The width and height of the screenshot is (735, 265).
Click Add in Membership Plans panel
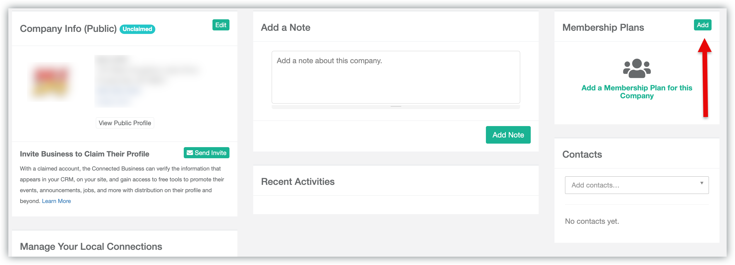(702, 25)
